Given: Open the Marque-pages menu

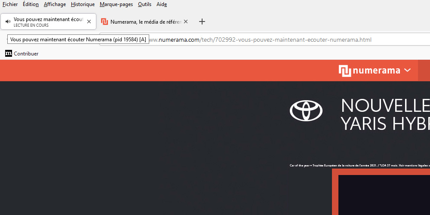Looking at the screenshot, I should (116, 4).
